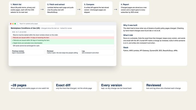
Task: Click 'changed since the last run · locked for review'
Action: [x=57, y=28]
